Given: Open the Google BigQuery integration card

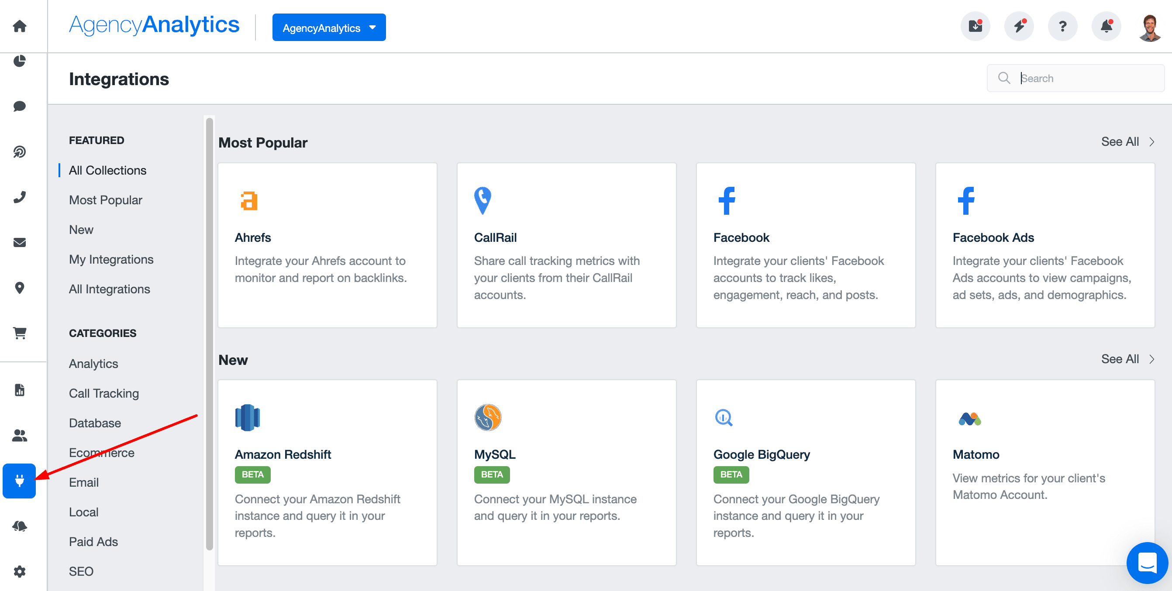Looking at the screenshot, I should [x=805, y=473].
